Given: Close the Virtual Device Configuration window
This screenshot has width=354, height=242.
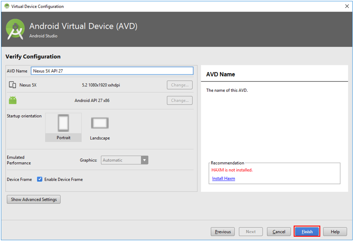Looking at the screenshot, I should (x=347, y=6).
